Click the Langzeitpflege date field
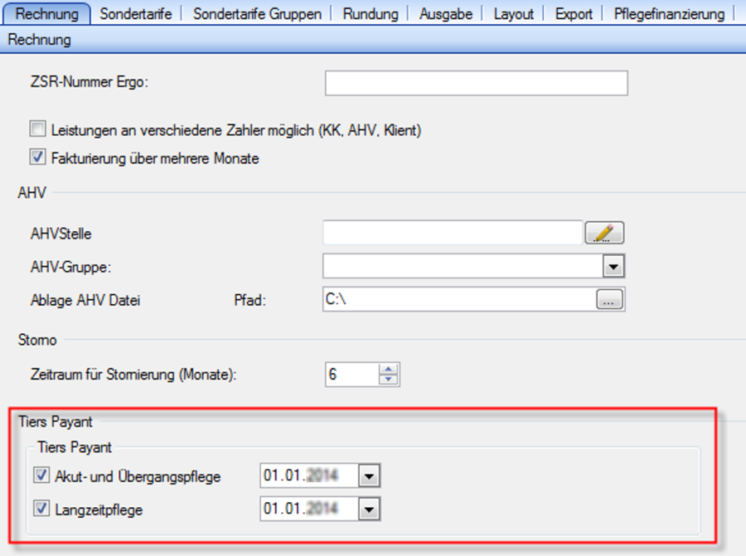Screen dimensions: 746x556 point(309,509)
